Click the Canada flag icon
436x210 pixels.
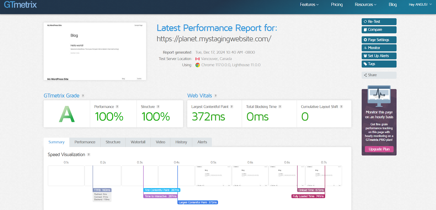coord(198,59)
